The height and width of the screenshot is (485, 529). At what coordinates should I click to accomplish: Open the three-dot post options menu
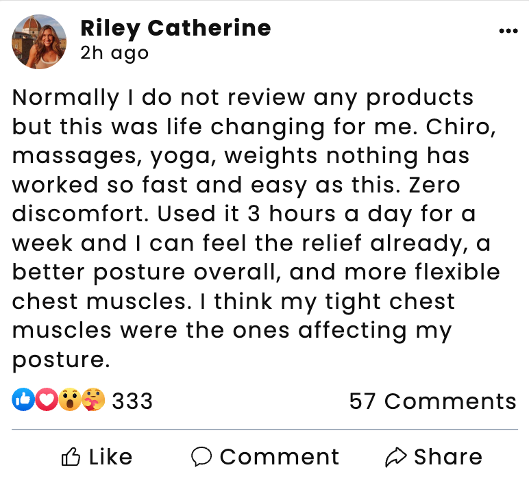coord(508,31)
